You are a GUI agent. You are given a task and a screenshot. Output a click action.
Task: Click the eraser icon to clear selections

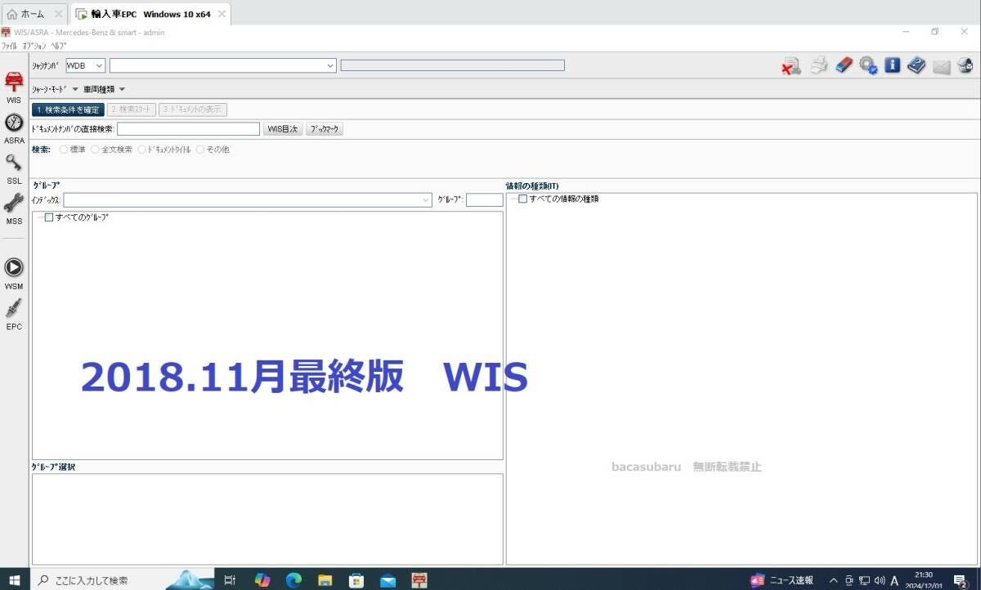(x=843, y=65)
